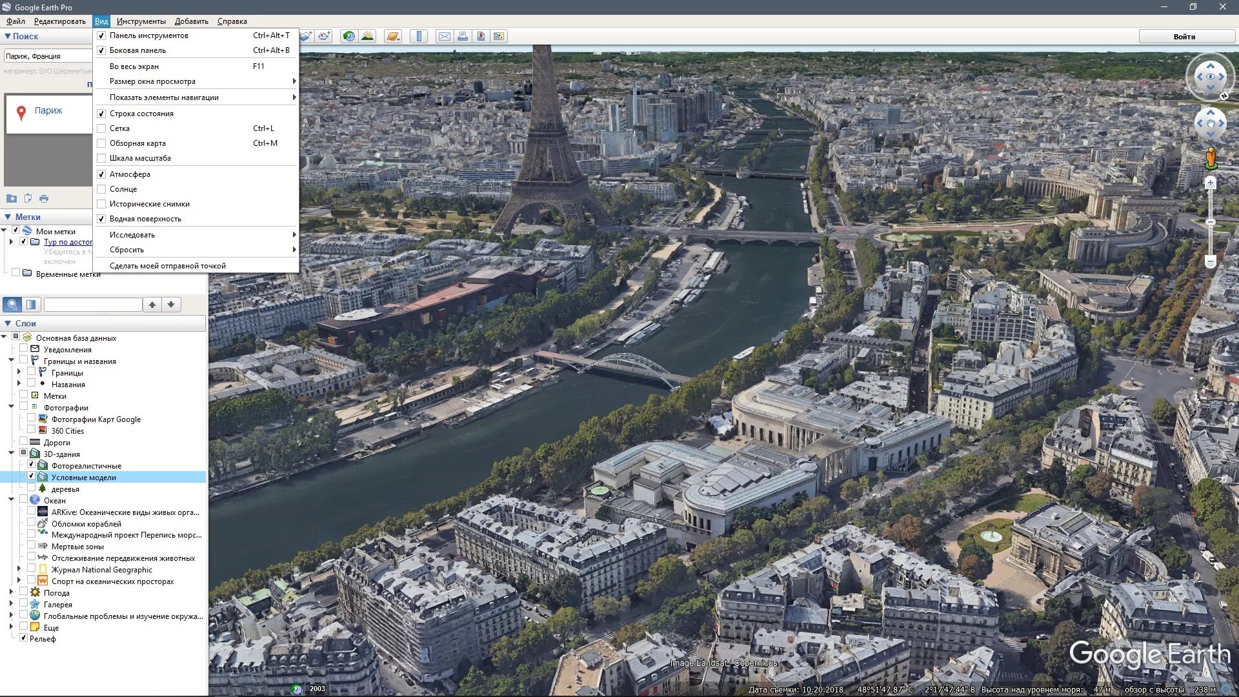Open the 'Исследовать' submenu
1239x697 pixels.
[196, 235]
